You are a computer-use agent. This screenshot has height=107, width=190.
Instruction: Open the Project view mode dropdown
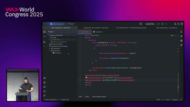[x=51, y=32]
